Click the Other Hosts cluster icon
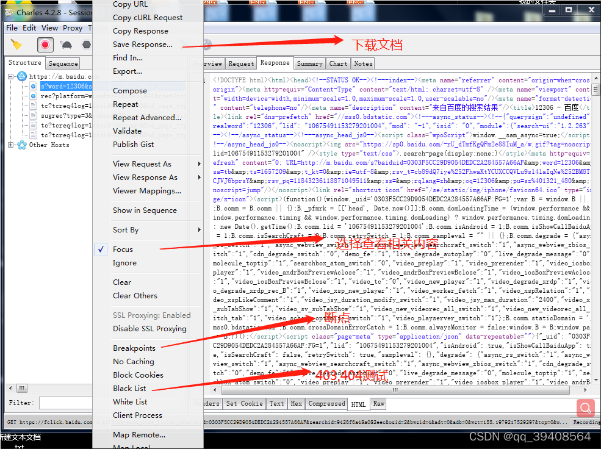Screen dimensions: 601x449 pyautogui.click(x=22, y=145)
